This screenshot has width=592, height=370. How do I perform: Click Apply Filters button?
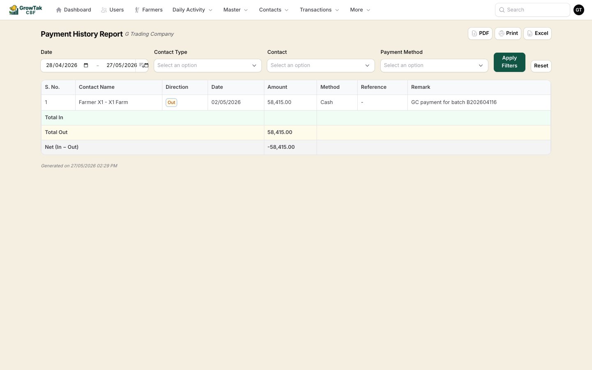tap(509, 62)
